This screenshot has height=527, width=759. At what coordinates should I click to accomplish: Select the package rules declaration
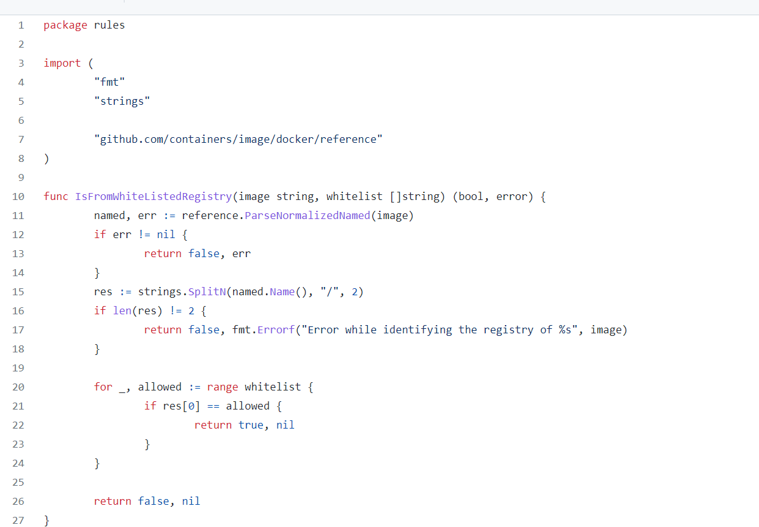coord(83,25)
